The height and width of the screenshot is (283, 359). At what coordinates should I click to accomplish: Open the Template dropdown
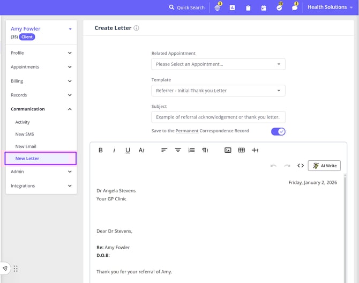[218, 91]
